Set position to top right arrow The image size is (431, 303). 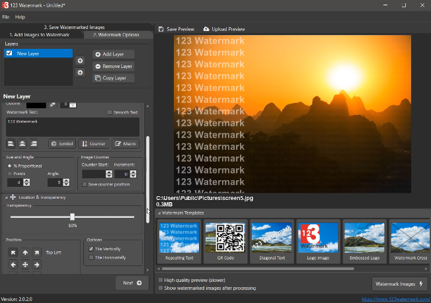(x=36, y=252)
